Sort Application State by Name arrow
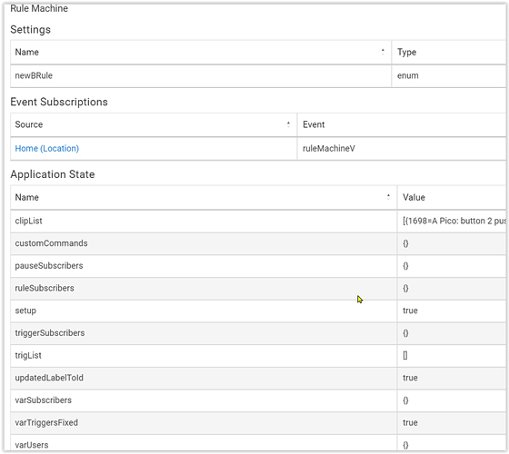The image size is (509, 454). (x=388, y=197)
